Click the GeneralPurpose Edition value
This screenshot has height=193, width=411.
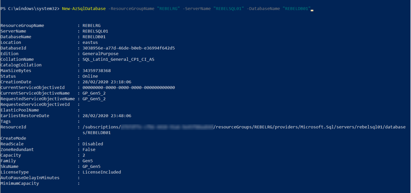(x=100, y=54)
